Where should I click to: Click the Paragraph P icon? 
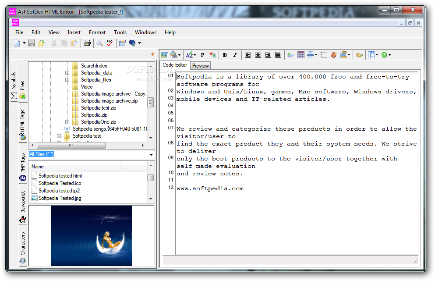pyautogui.click(x=202, y=55)
